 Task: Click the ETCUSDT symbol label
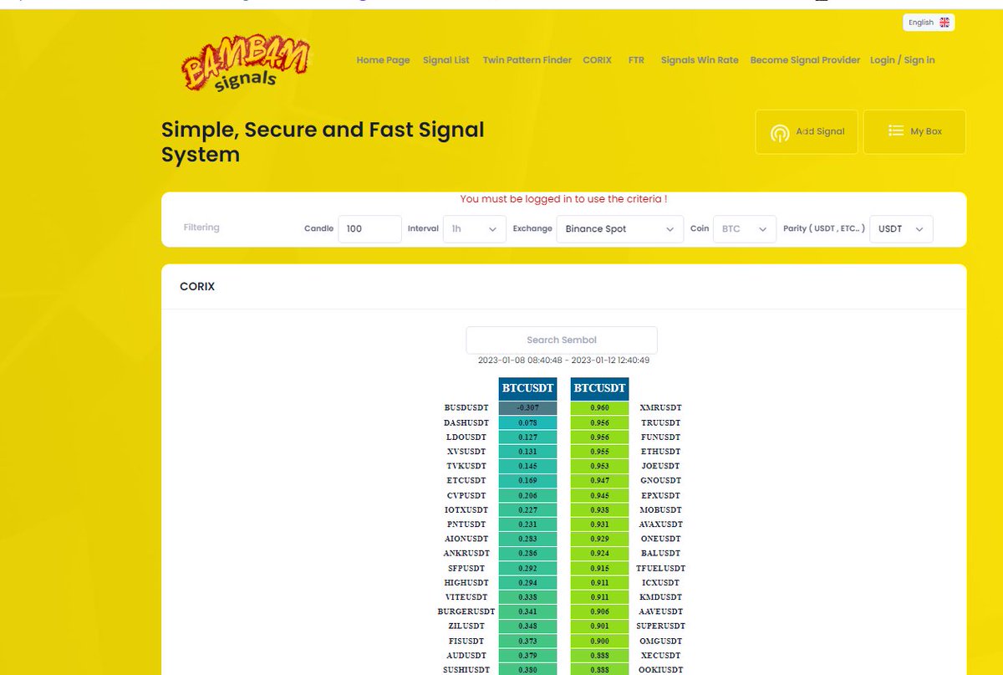pos(467,481)
